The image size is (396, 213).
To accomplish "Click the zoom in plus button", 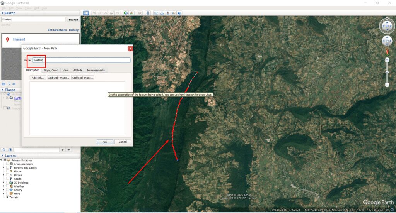I will [387, 60].
